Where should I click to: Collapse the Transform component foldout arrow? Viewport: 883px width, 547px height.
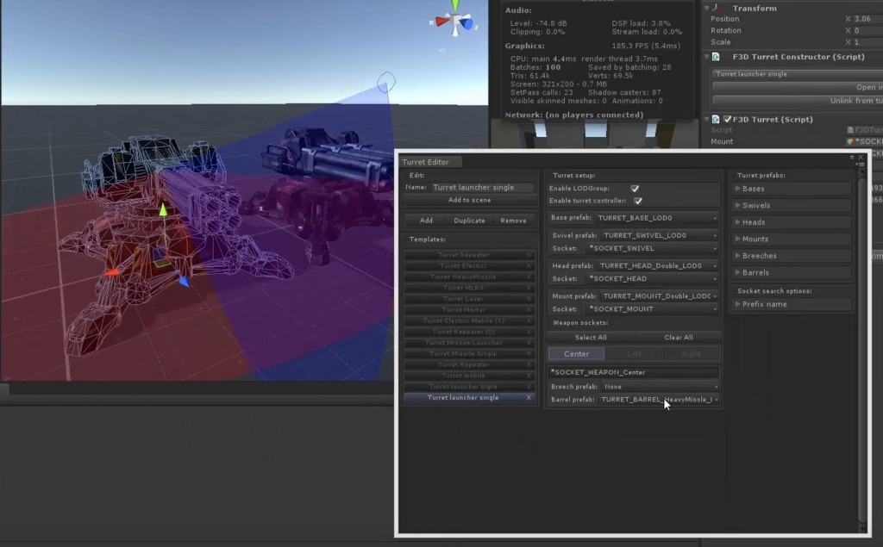coord(707,8)
